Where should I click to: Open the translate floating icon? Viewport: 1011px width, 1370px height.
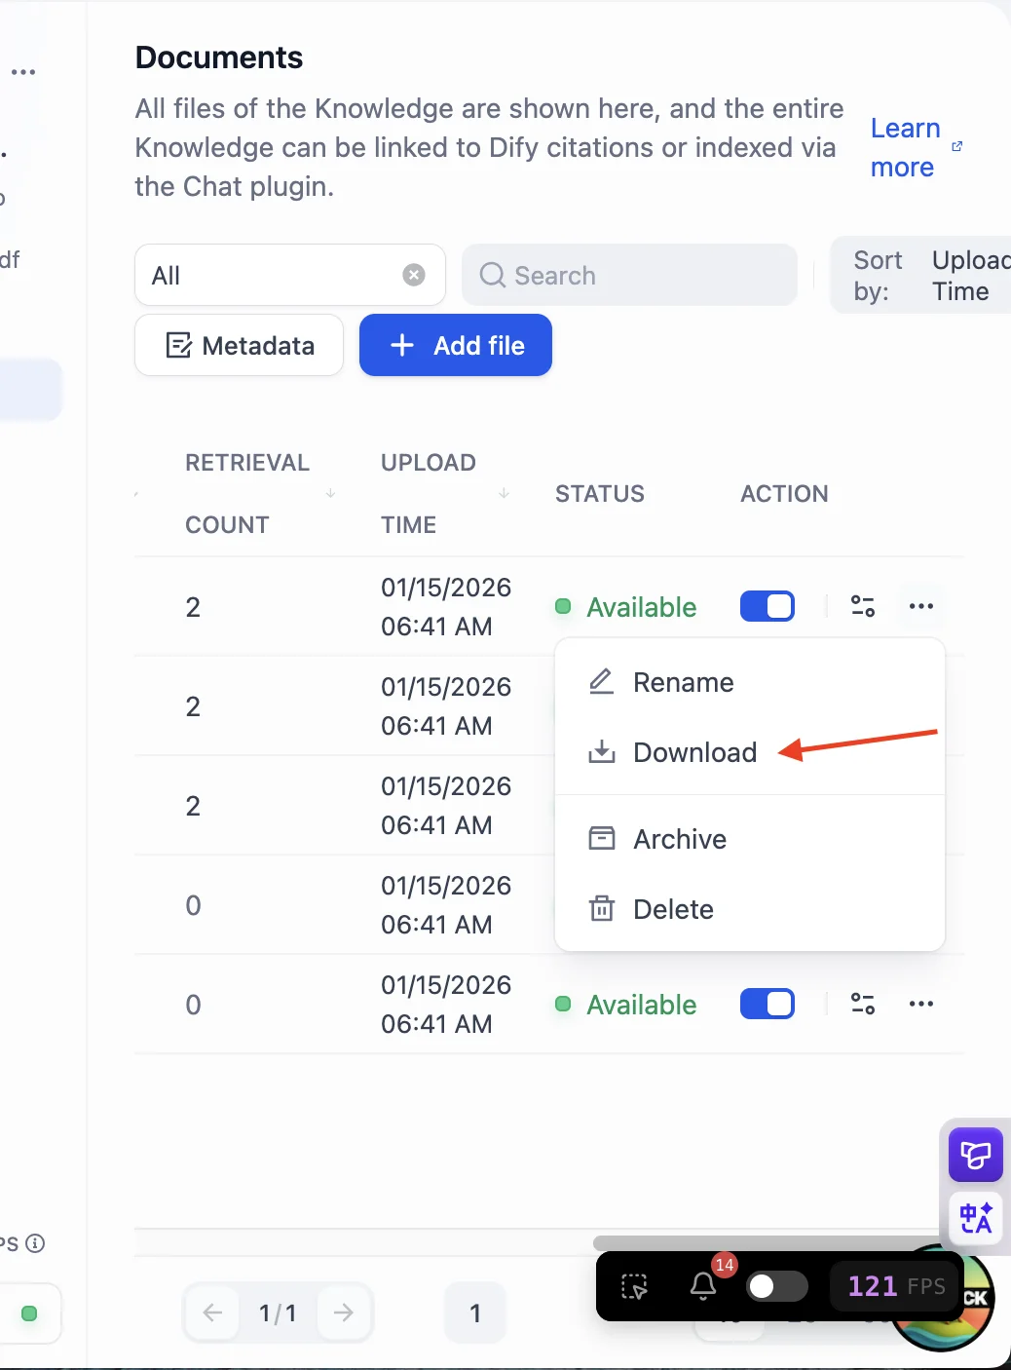coord(975,1218)
